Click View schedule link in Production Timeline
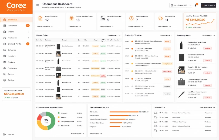Screen dimensions: 219x140 (x=166, y=35)
